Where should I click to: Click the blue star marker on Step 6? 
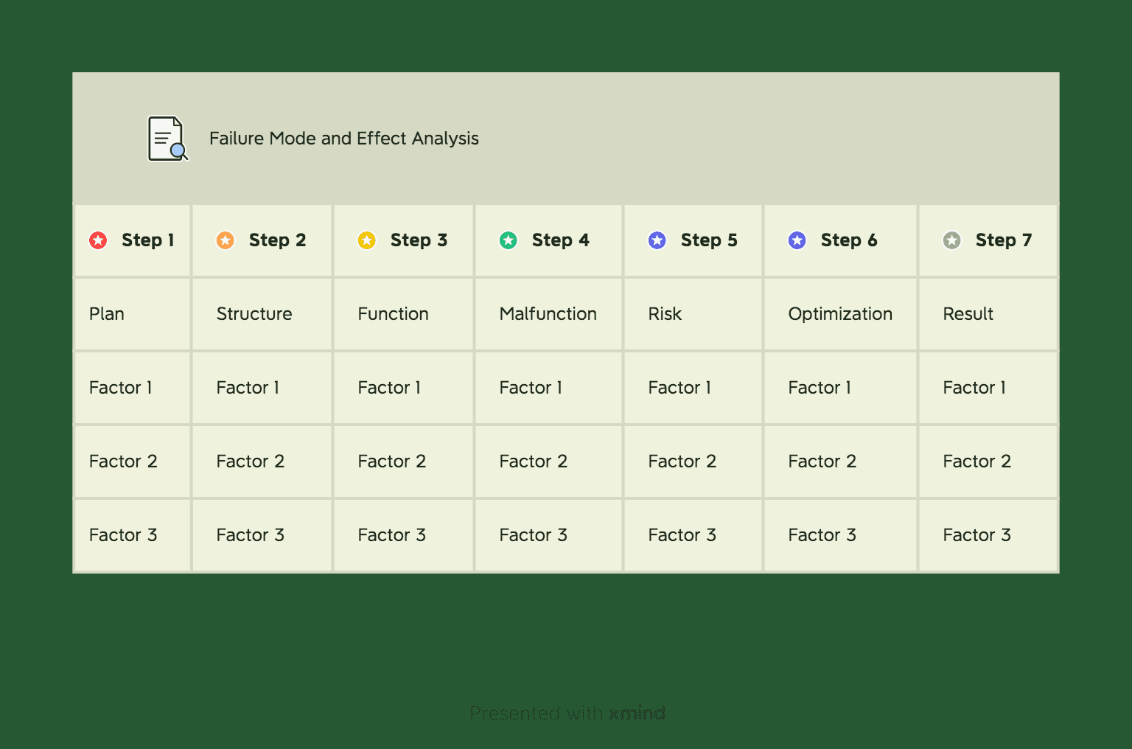click(797, 240)
